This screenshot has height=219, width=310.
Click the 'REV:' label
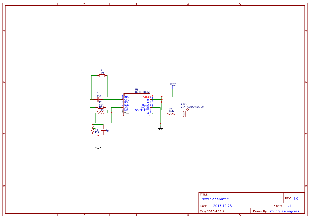pos(288,198)
